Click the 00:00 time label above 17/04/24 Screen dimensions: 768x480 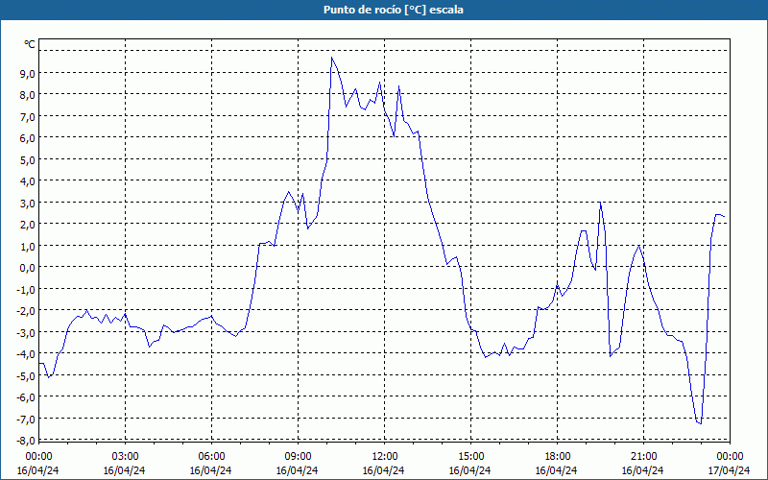tap(730, 457)
